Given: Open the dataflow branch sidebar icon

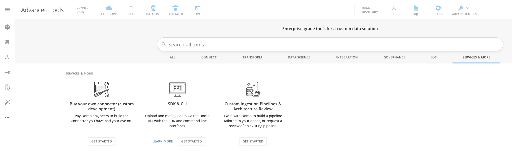Looking at the screenshot, I should 7,57.
